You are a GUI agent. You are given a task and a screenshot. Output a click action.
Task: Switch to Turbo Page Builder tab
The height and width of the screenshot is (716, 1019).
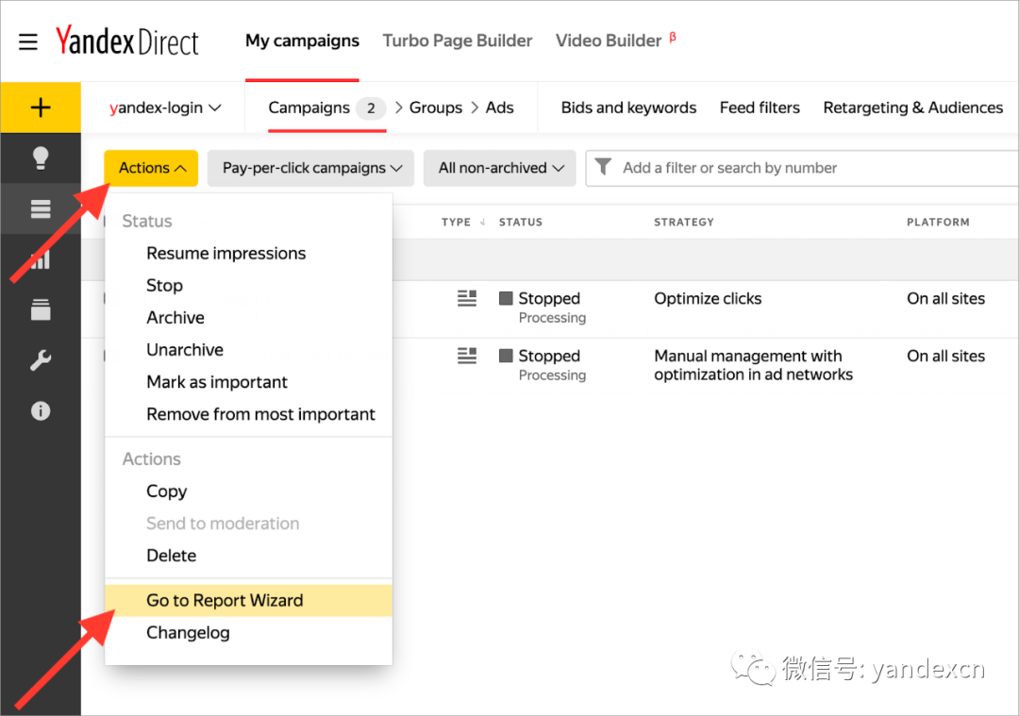[x=457, y=41]
